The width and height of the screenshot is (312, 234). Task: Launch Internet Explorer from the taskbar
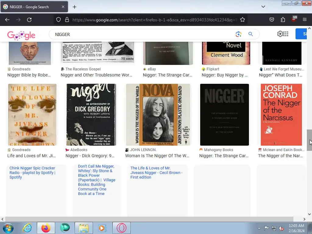[x=27, y=228]
